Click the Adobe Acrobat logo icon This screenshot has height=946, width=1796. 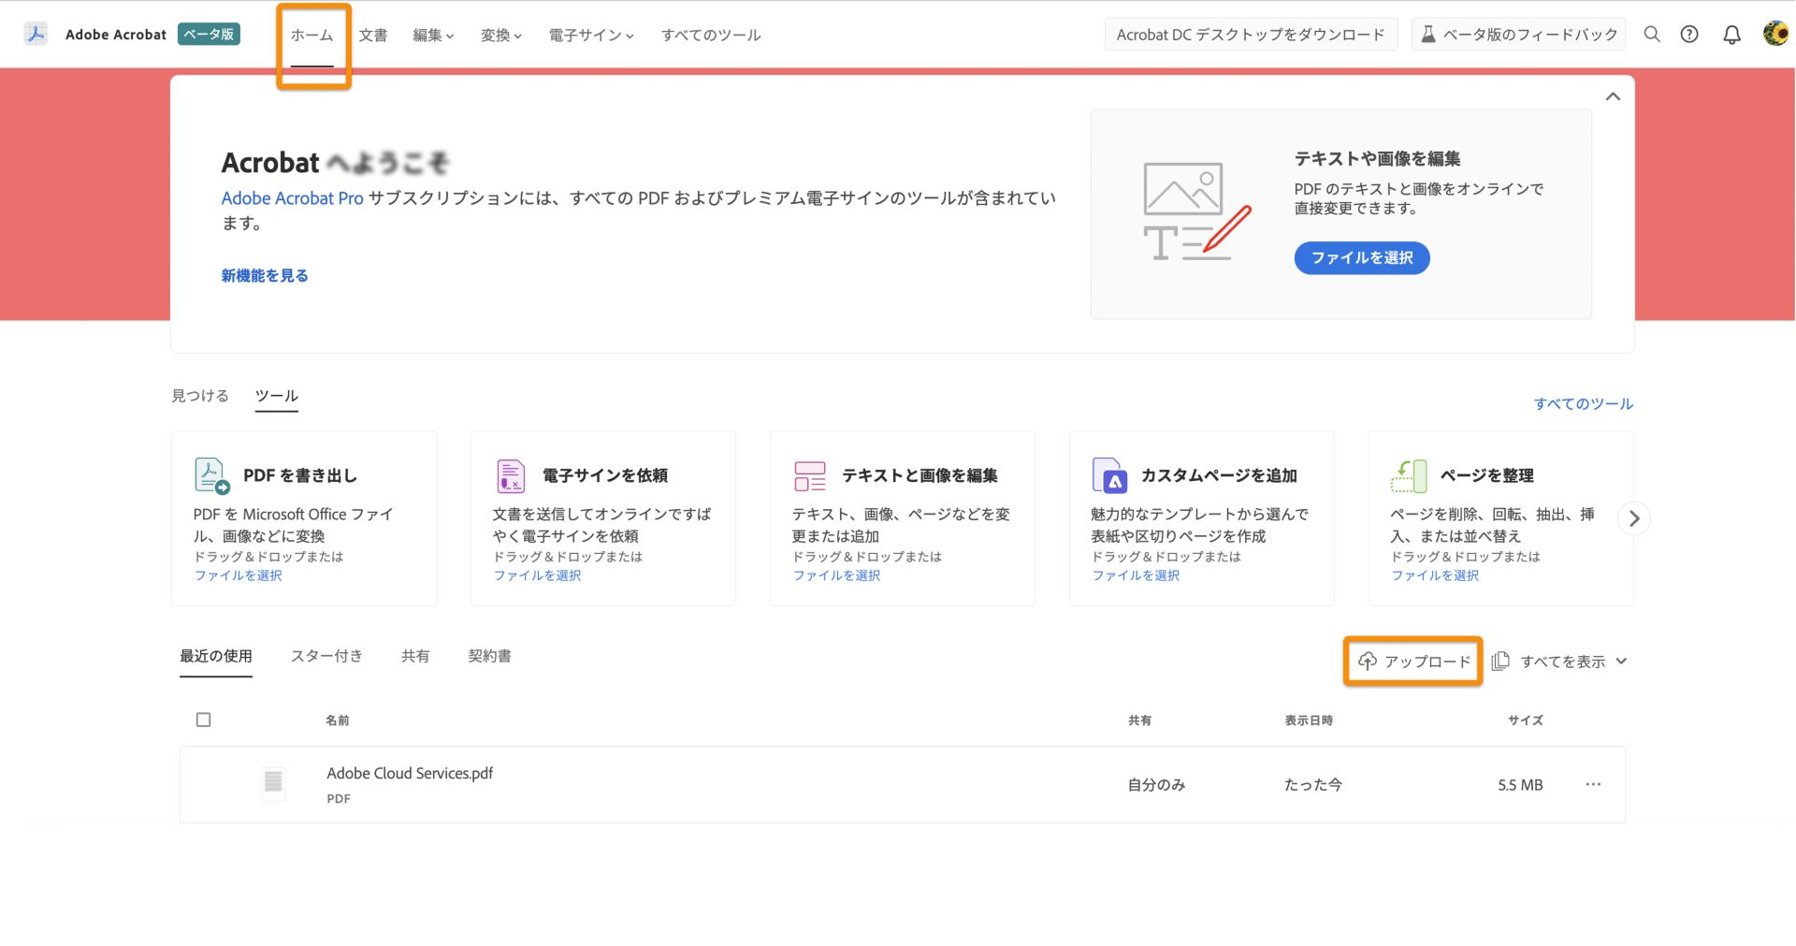point(36,35)
